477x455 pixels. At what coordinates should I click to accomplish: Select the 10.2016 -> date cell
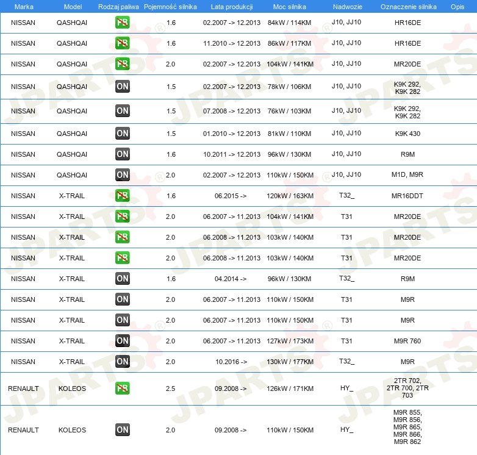coord(231,362)
